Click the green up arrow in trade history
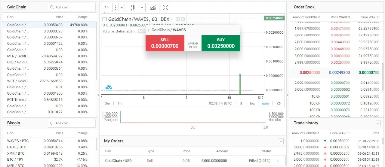Screen dimensions: 385x167 [325, 141]
